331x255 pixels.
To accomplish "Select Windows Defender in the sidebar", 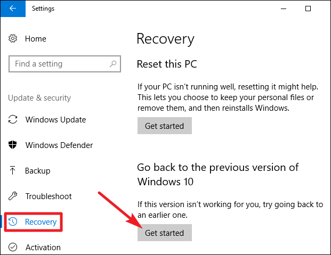I will [x=59, y=145].
